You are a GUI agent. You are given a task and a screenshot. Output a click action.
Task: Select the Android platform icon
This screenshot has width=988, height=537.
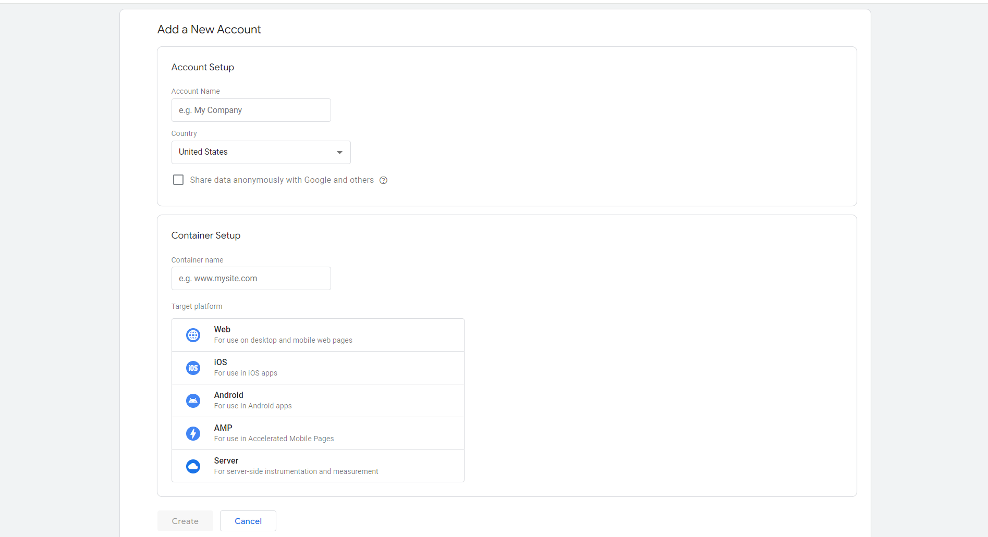point(193,401)
